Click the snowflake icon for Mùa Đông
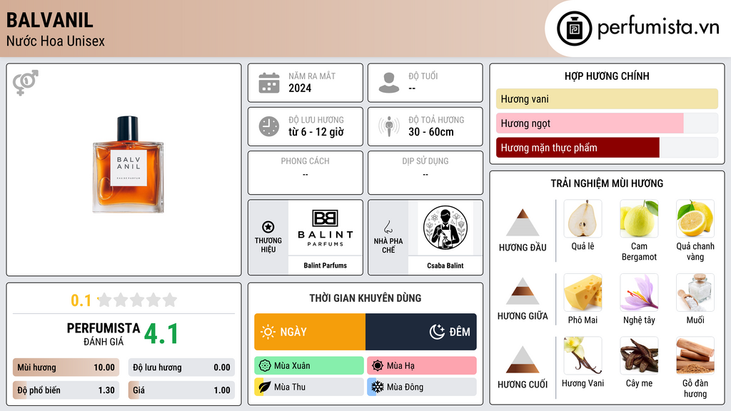Viewport: 731px width, 411px height. point(378,387)
